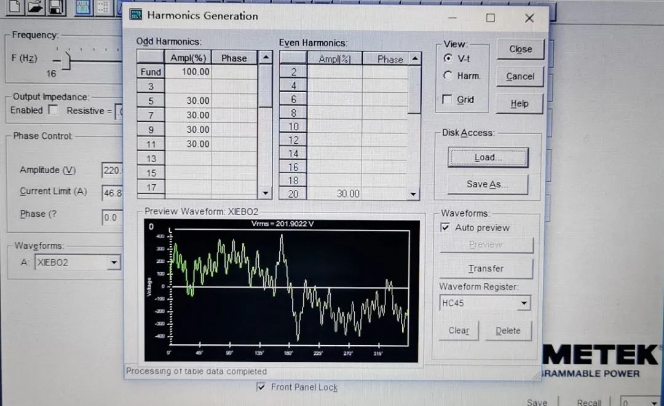Uncheck the Auto preview checkbox

446,227
